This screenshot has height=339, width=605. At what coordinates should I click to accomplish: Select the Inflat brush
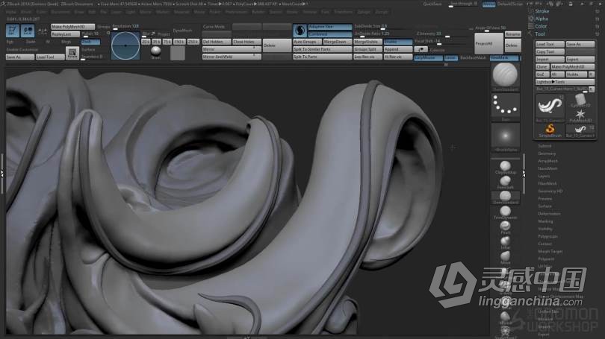click(x=505, y=241)
